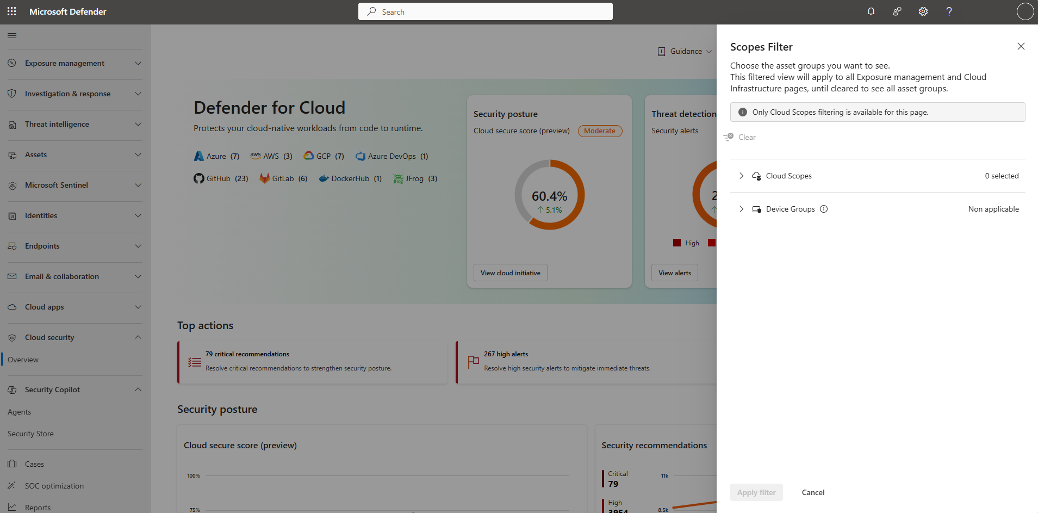Click the "Non applicable" Device Groups status
This screenshot has height=513, width=1038.
click(x=993, y=209)
